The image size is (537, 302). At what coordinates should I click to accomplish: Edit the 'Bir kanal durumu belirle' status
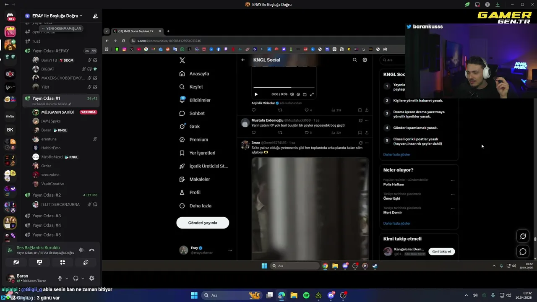(52, 104)
